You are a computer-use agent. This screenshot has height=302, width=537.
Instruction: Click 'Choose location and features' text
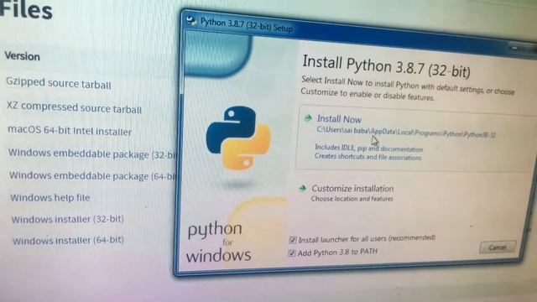(352, 199)
